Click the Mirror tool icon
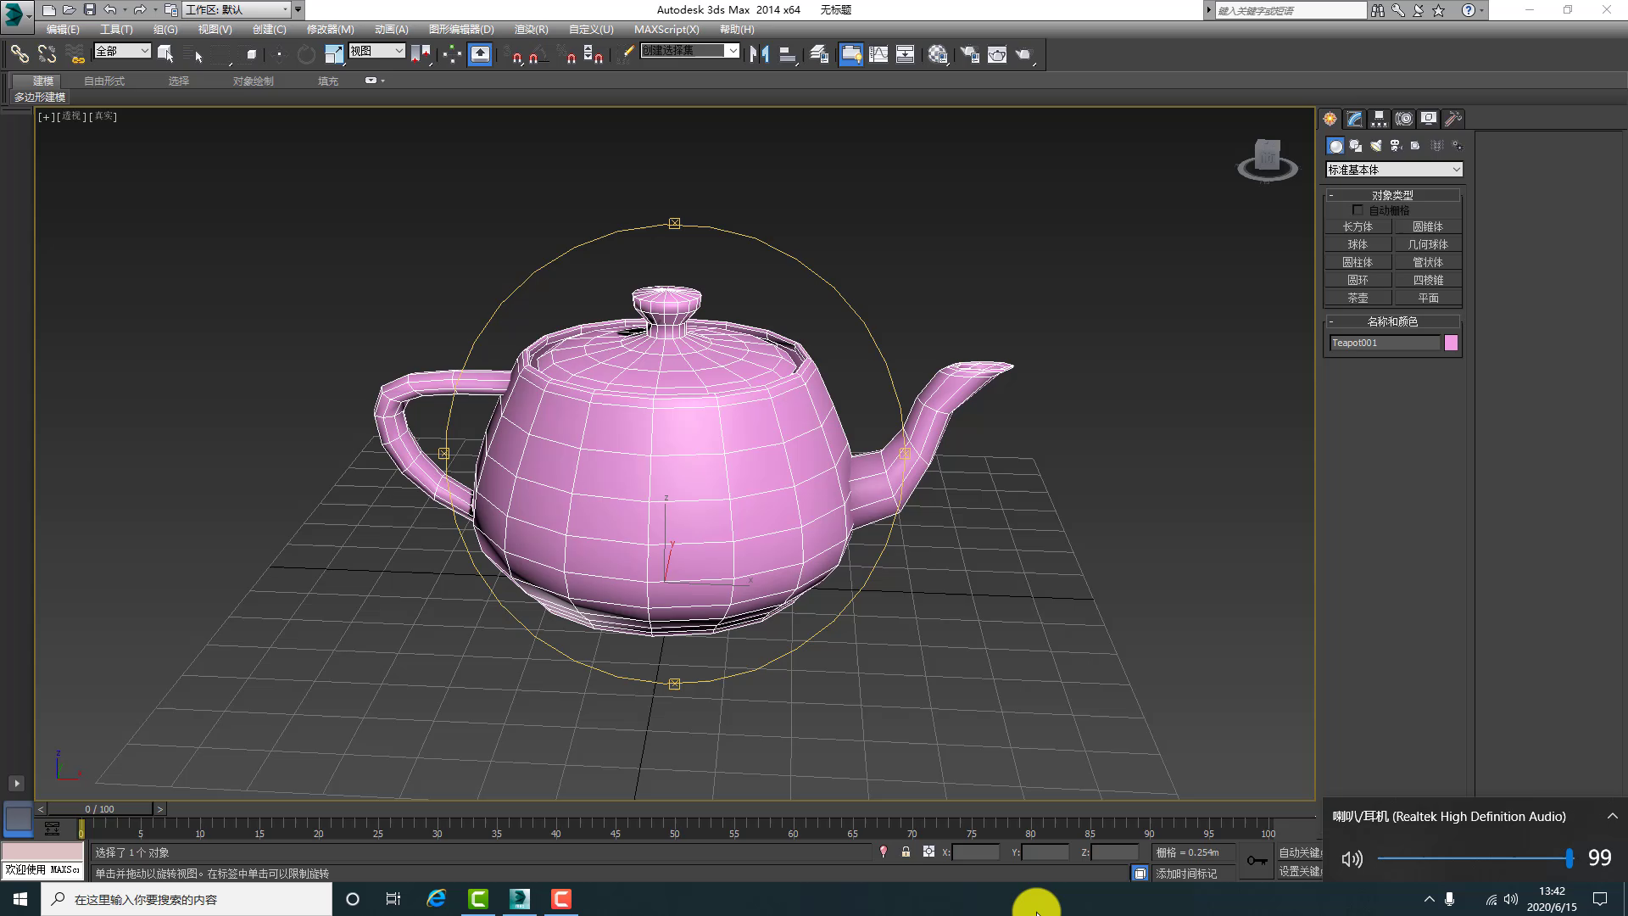Viewport: 1628px width, 916px height. pyautogui.click(x=759, y=54)
